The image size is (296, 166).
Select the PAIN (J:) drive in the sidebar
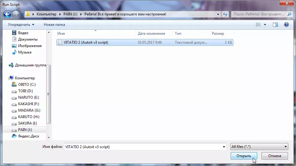(x=25, y=130)
